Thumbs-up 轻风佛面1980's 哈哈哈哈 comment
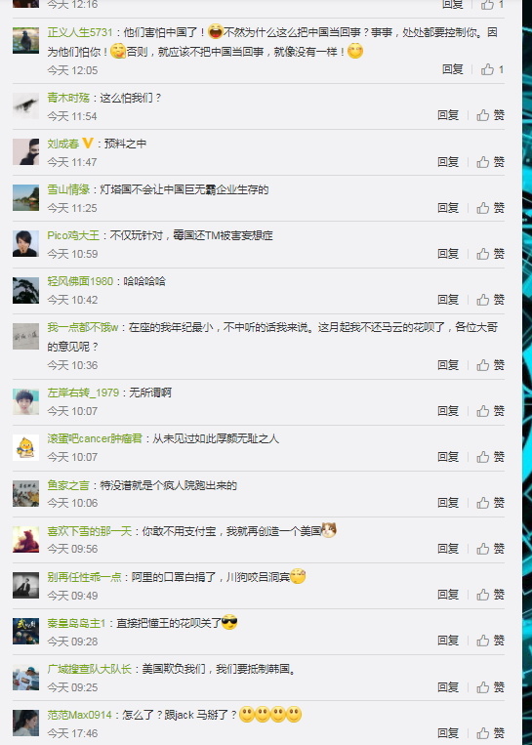 [x=491, y=300]
